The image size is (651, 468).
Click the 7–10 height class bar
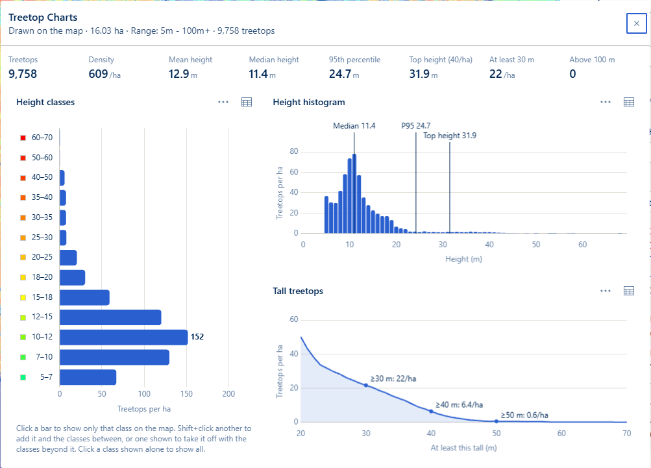pyautogui.click(x=115, y=357)
